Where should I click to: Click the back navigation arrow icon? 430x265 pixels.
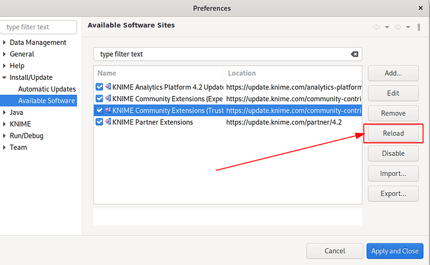click(x=377, y=27)
